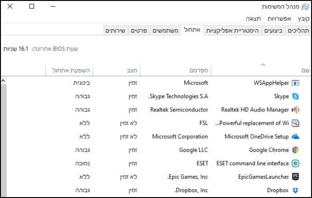Switch to the תהליכים tab
This screenshot has height=198, width=312.
298,30
